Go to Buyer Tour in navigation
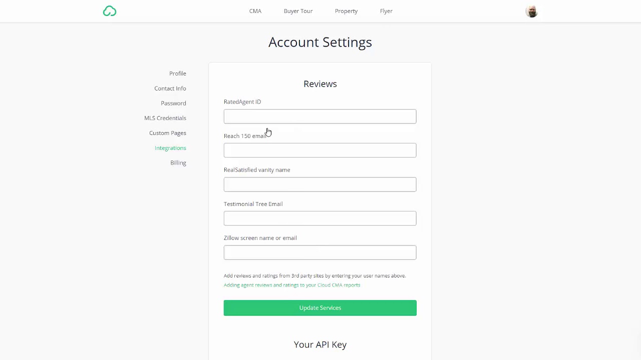This screenshot has width=641, height=360. pos(298,11)
